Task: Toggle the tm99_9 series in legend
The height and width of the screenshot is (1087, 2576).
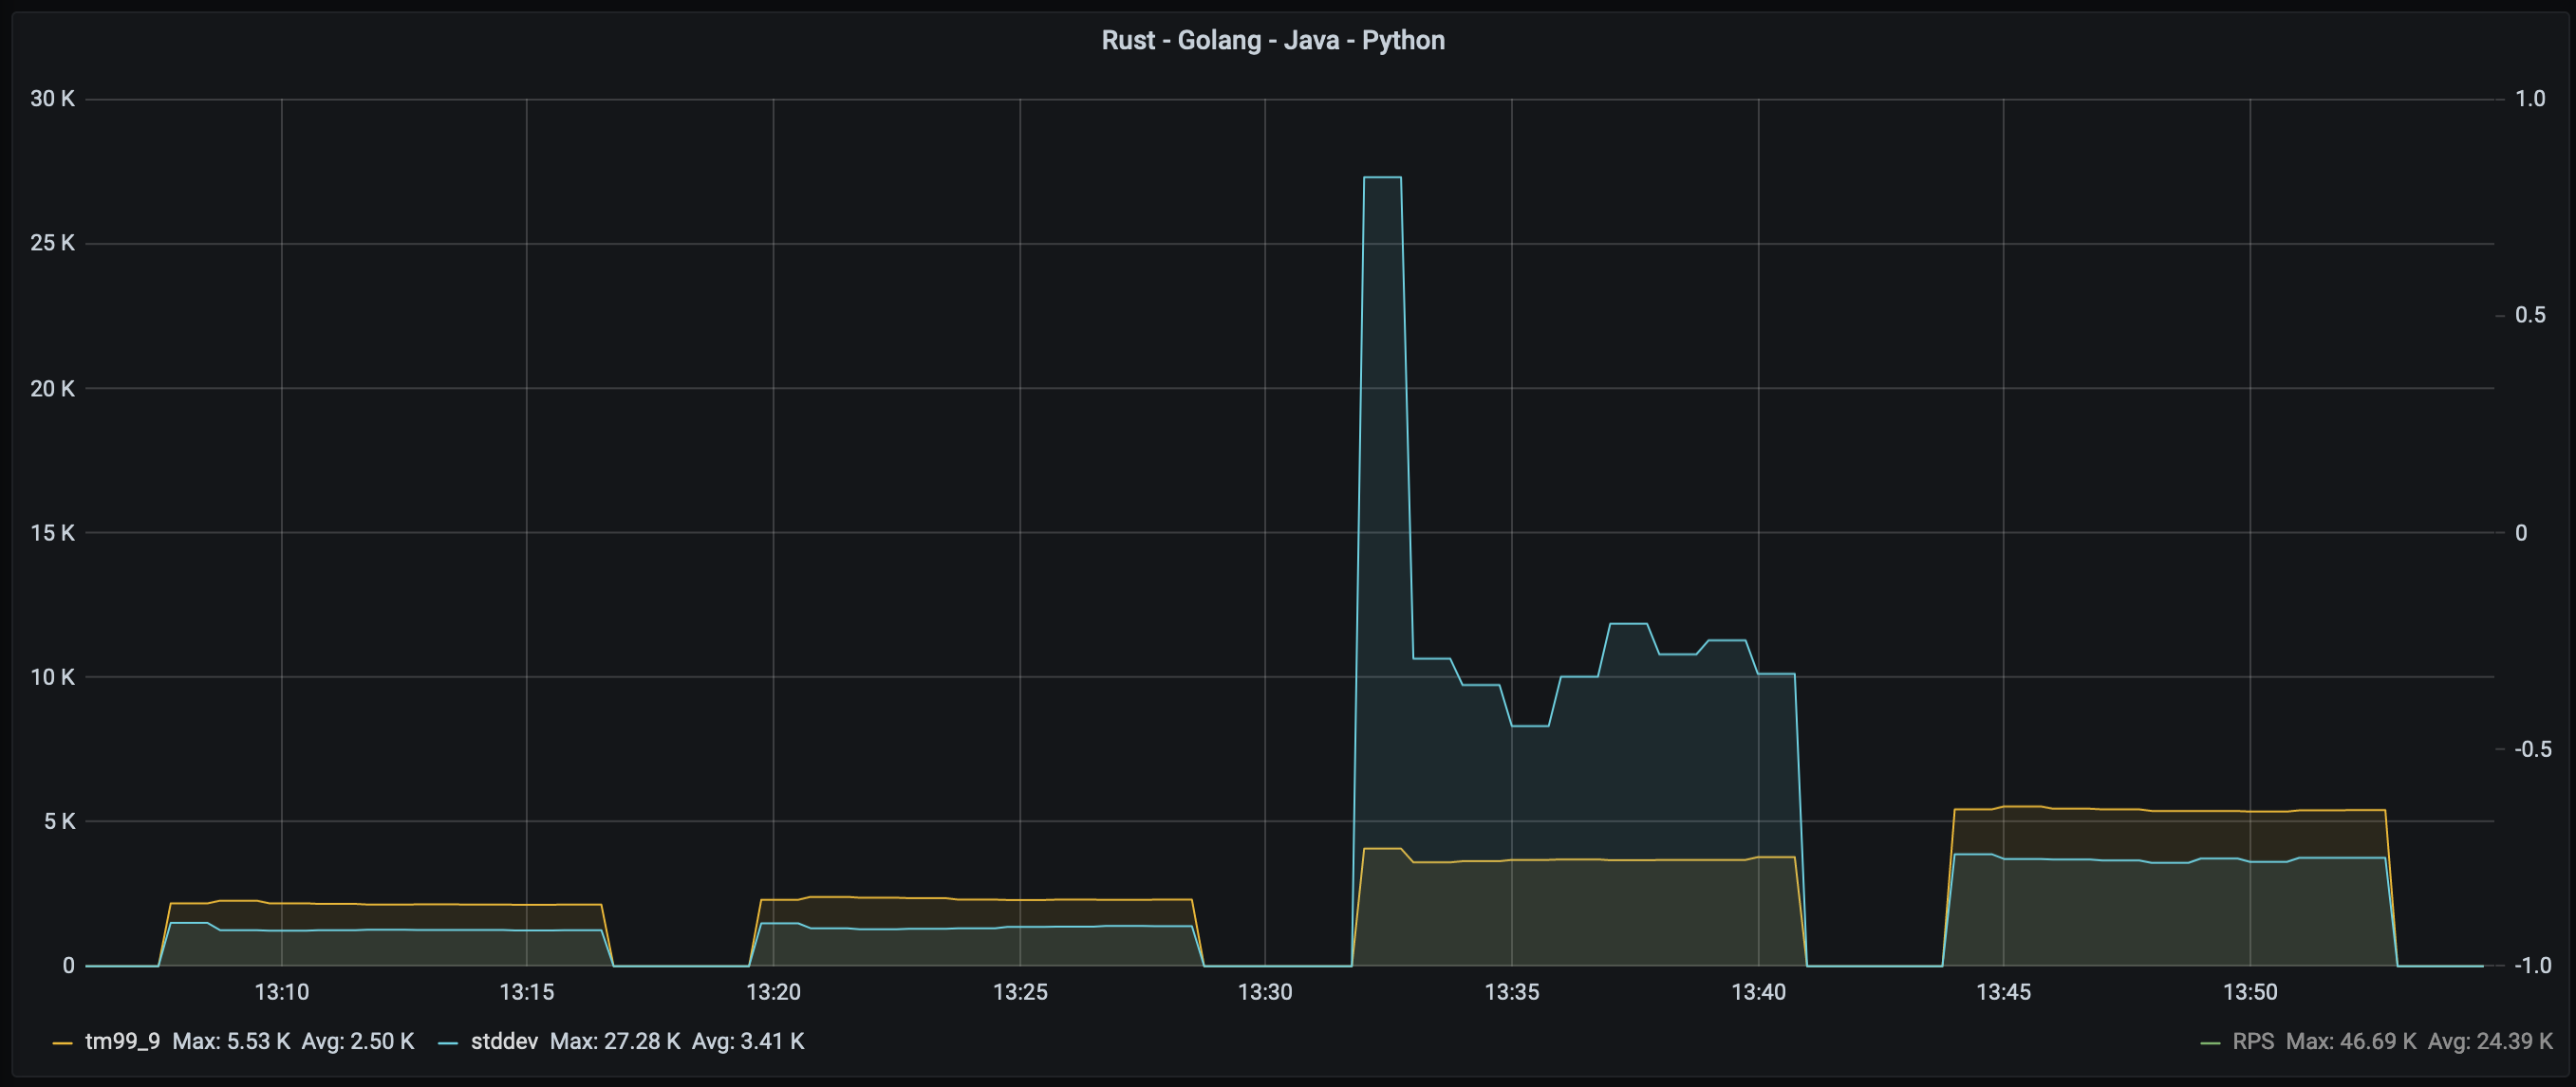Action: tap(122, 1041)
